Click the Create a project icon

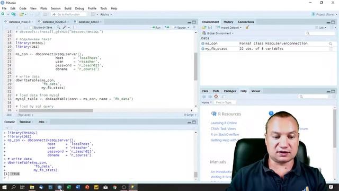click(x=13, y=14)
